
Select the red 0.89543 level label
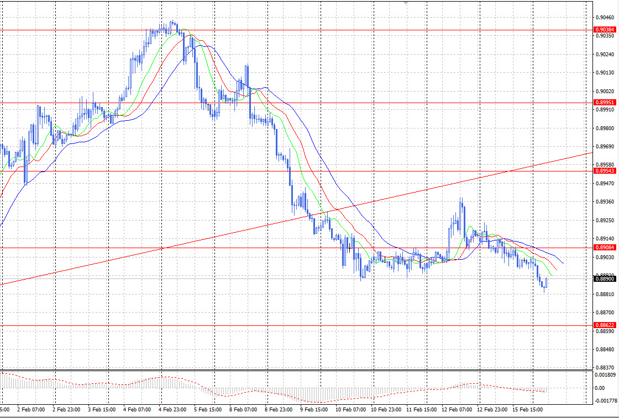click(x=605, y=170)
